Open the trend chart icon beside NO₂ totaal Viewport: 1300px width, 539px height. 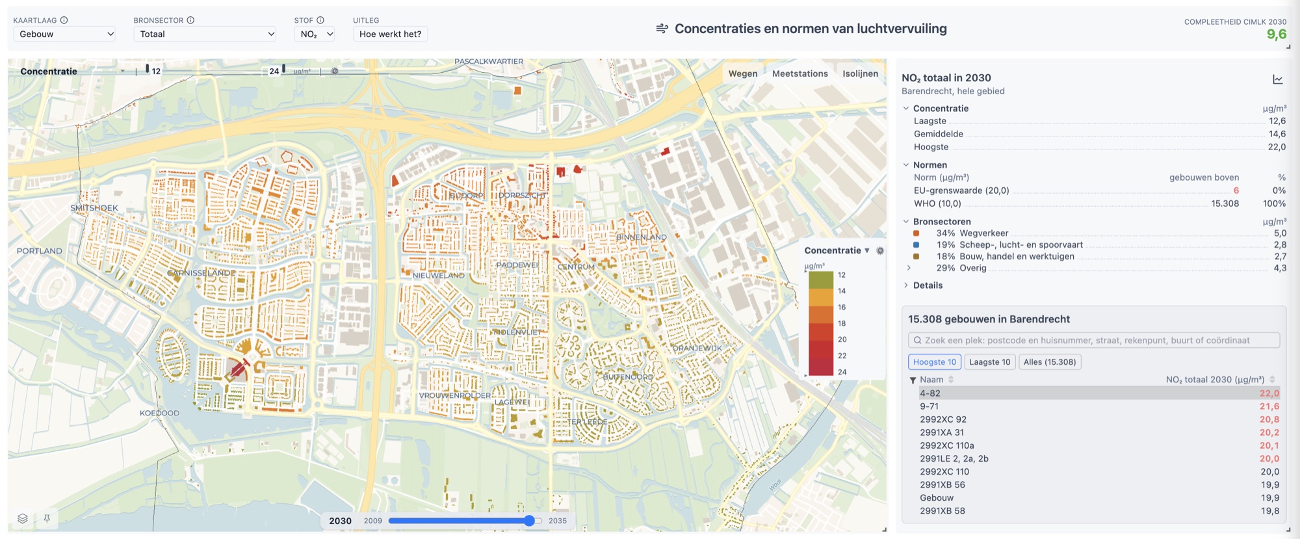(x=1277, y=79)
